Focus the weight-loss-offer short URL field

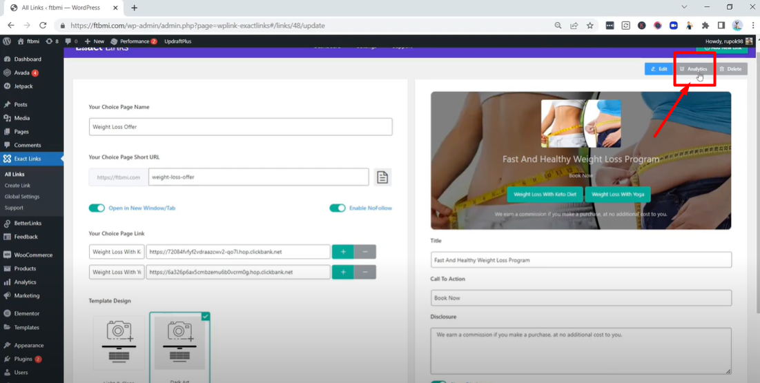pos(258,177)
